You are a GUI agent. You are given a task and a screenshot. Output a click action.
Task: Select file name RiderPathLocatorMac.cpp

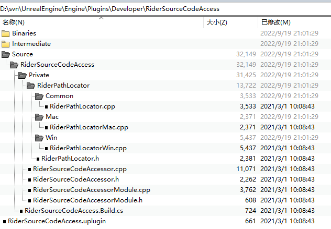click(x=89, y=127)
